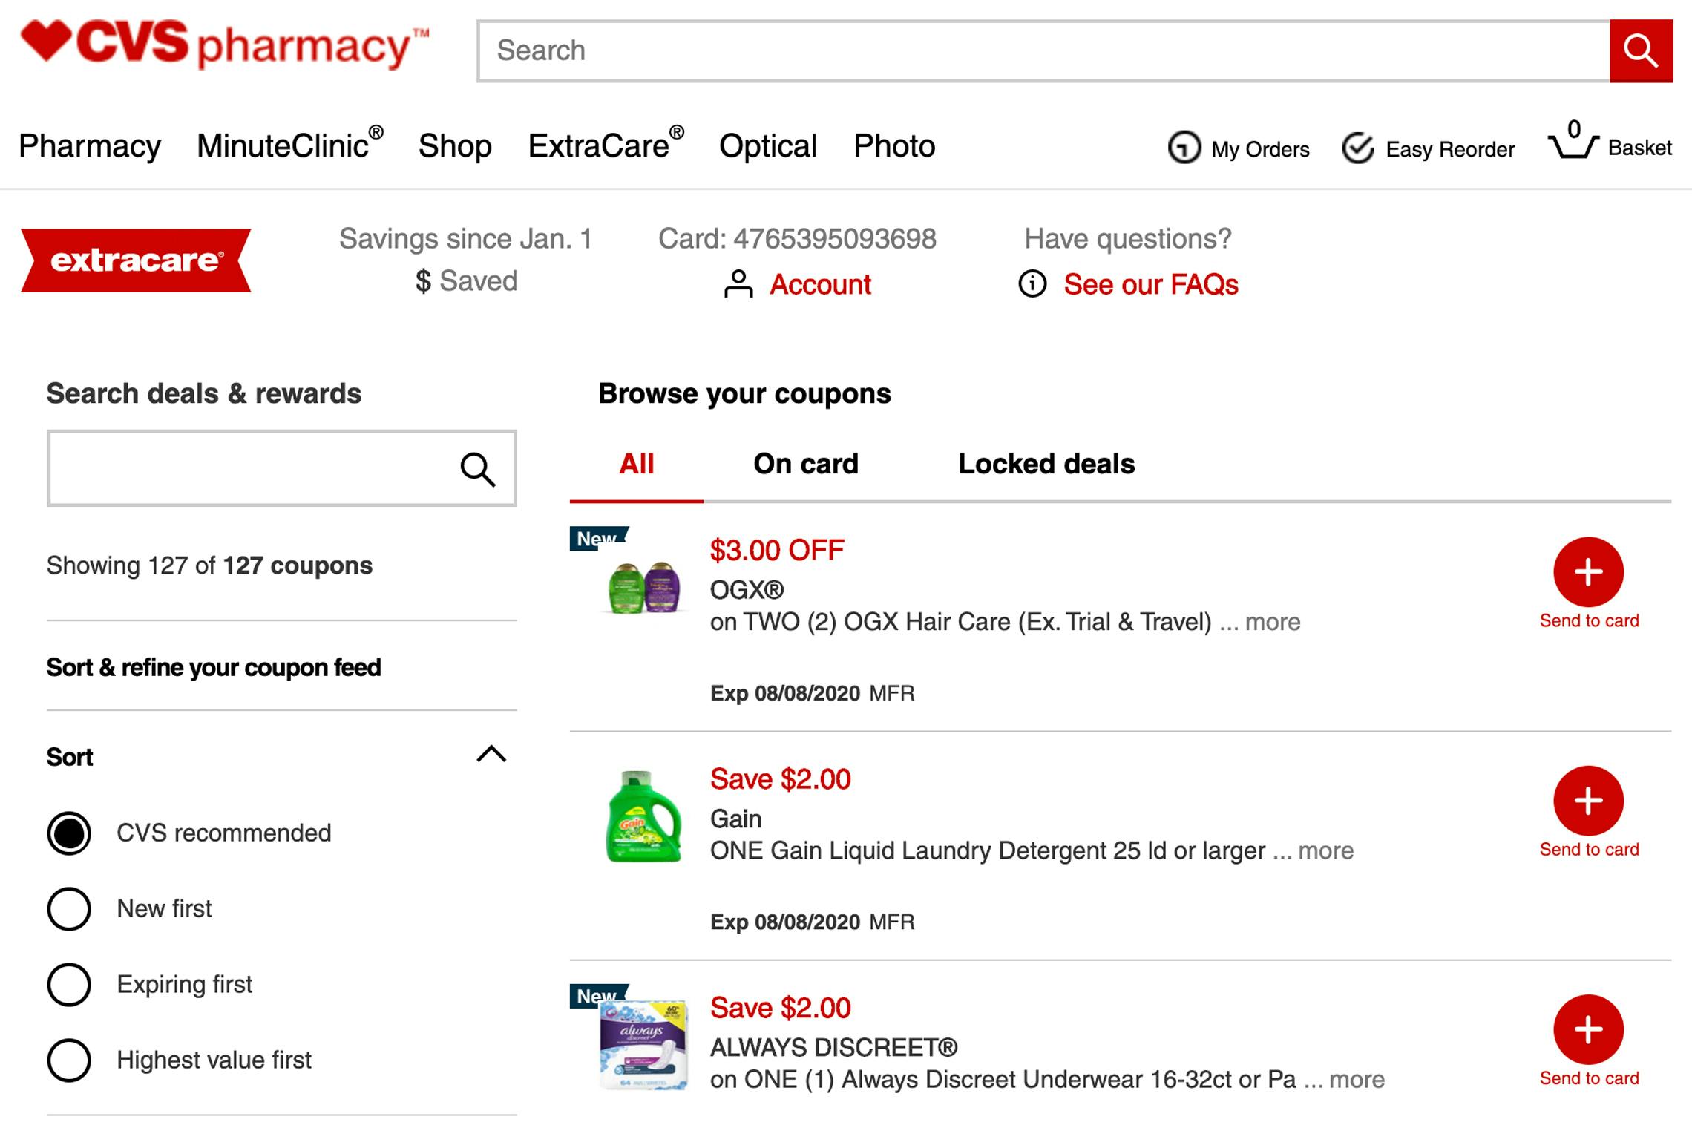Screen dimensions: 1692x1128
Task: Switch to the On card tab
Action: click(806, 464)
